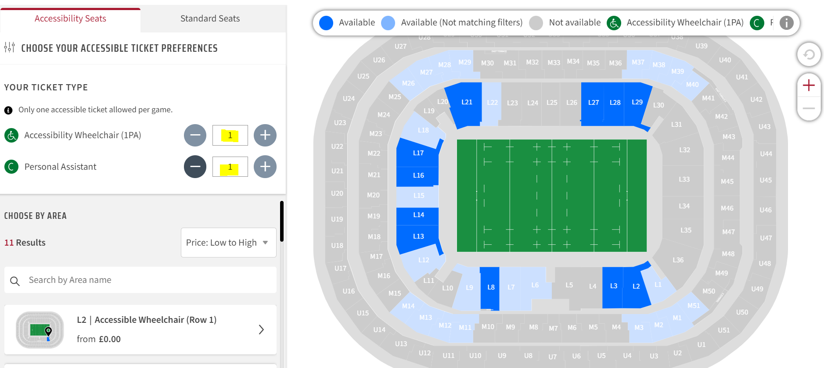Pick available block L8 on the map

click(x=490, y=287)
